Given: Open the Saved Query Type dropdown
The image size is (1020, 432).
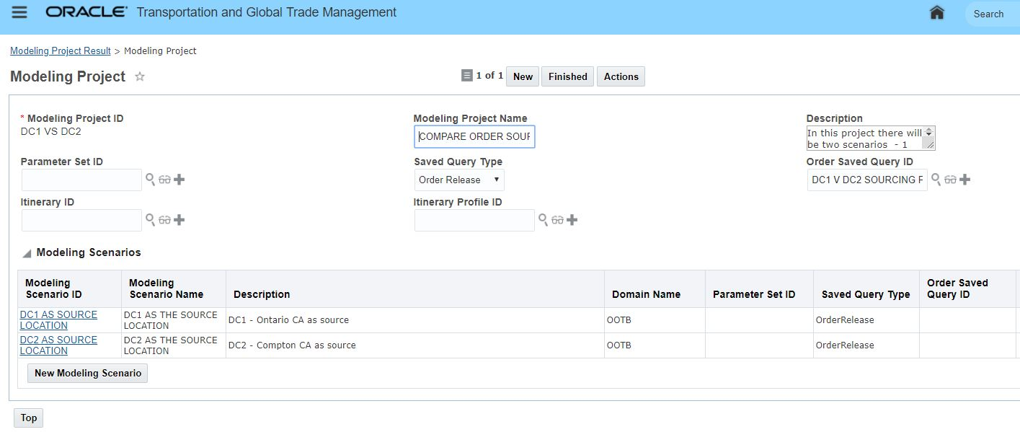Looking at the screenshot, I should tap(459, 180).
